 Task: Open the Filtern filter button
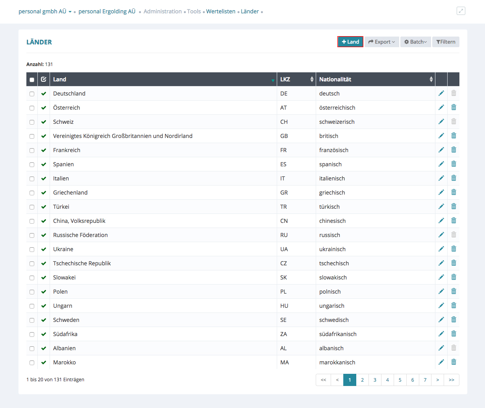pyautogui.click(x=446, y=42)
